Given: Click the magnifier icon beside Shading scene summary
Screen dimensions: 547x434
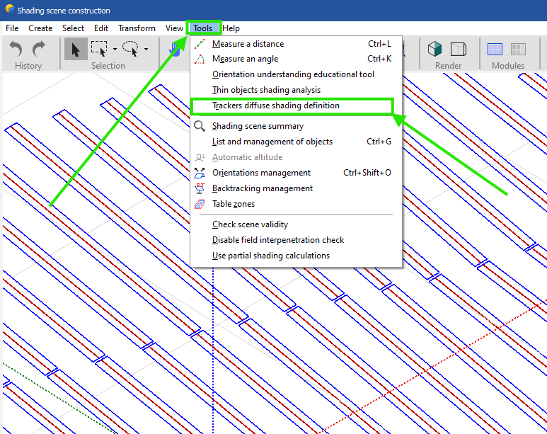Looking at the screenshot, I should (200, 126).
